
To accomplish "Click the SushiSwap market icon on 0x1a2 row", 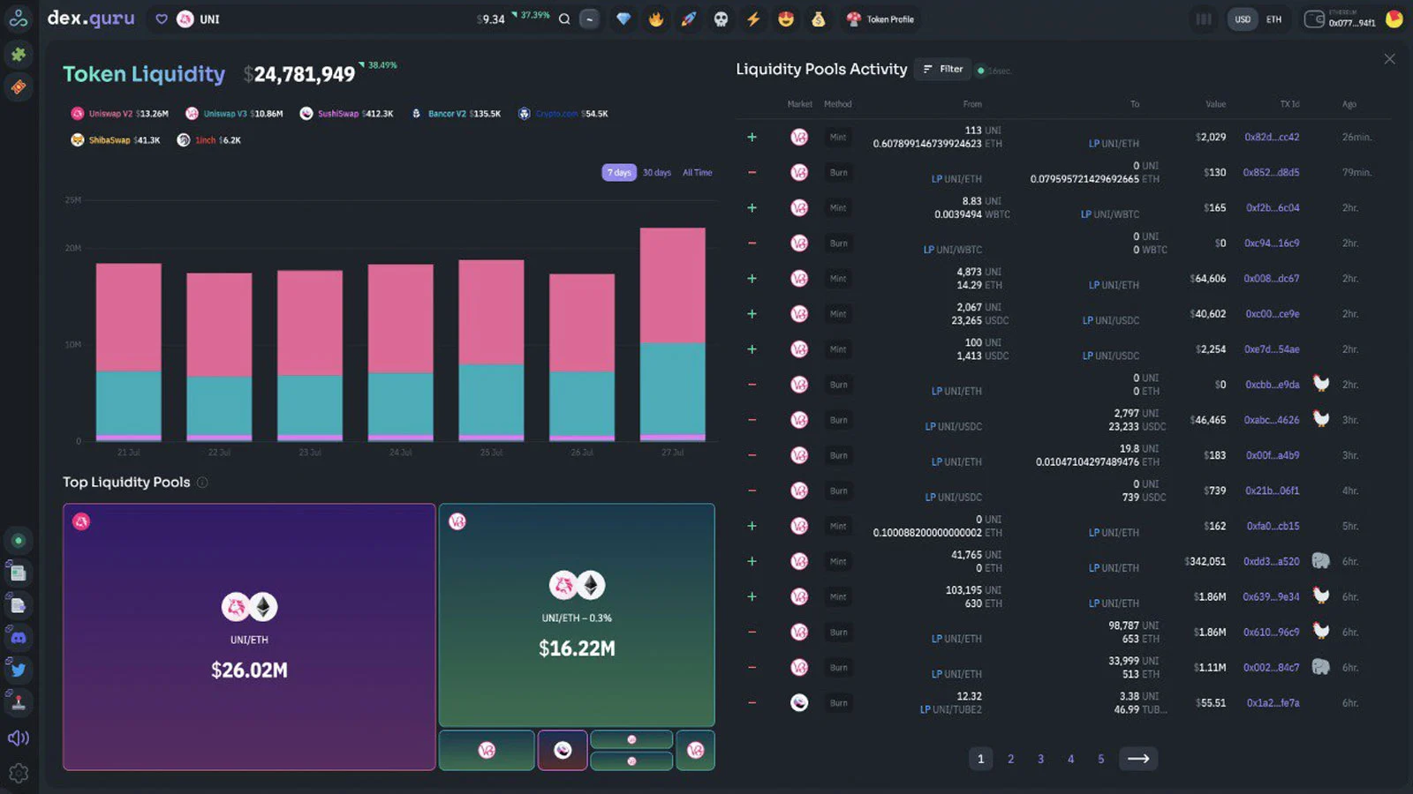I will 799,703.
